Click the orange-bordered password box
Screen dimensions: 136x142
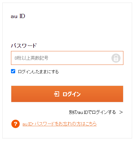tap(67, 58)
